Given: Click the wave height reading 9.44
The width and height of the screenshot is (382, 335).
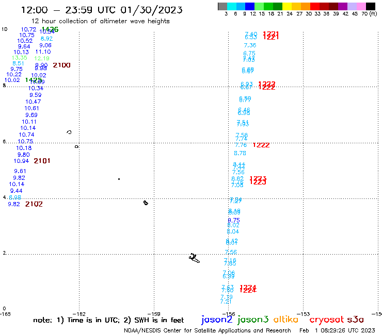Looking at the screenshot, I should (x=16, y=191).
